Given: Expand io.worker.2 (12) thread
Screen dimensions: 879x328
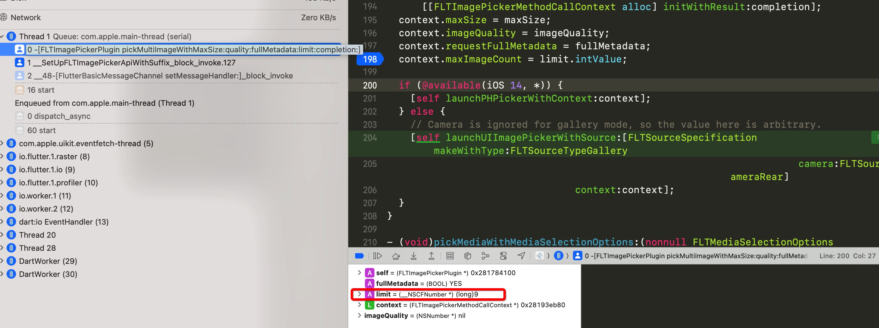Looking at the screenshot, I should (x=2, y=209).
